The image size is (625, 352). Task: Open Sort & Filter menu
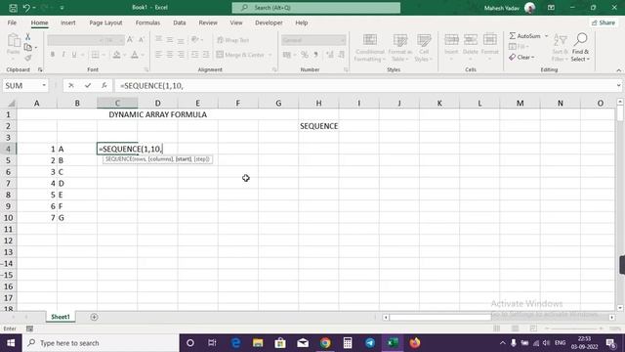(x=560, y=48)
